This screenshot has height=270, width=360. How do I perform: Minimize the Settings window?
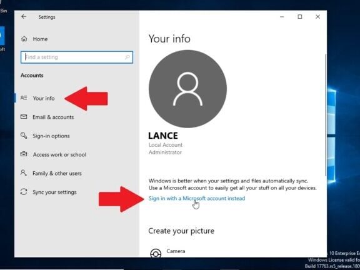point(282,17)
